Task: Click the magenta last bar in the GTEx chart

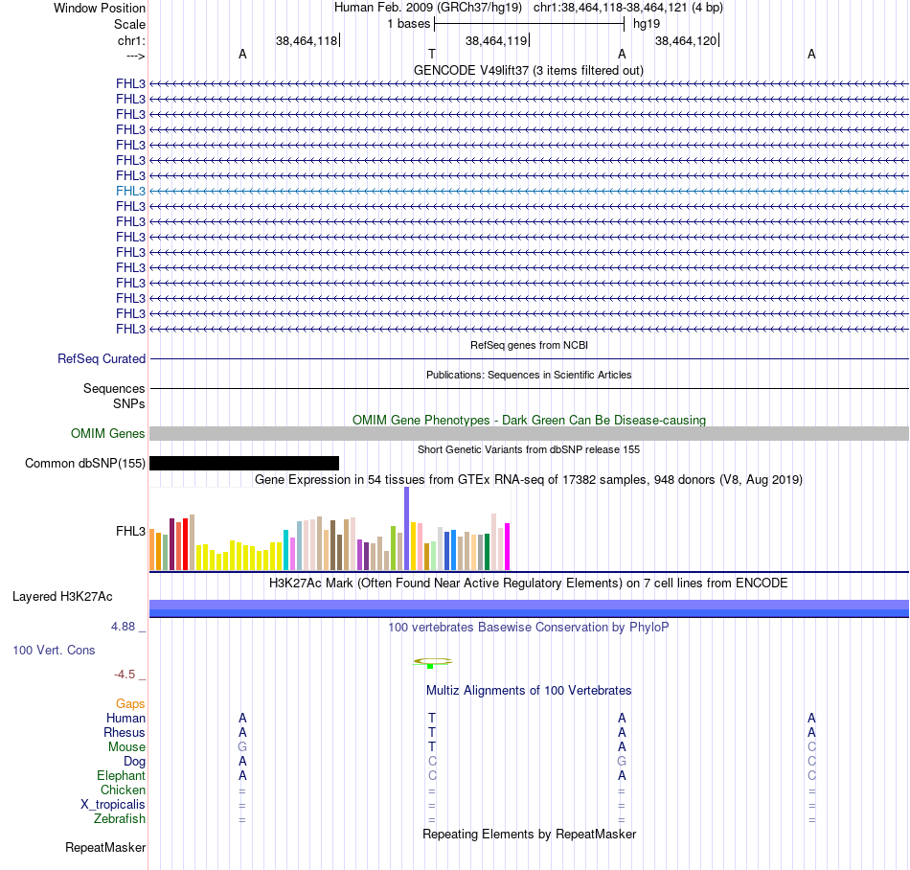Action: coord(508,547)
